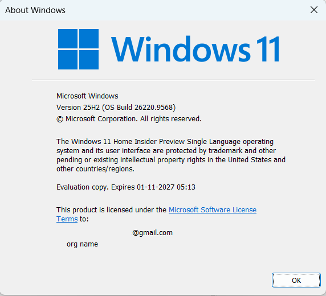The width and height of the screenshot is (326, 296).
Task: Open the Microsoft Software License link
Action: [x=212, y=210]
